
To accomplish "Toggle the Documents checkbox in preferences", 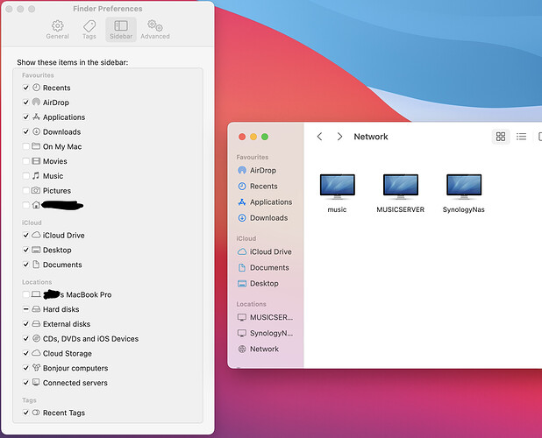I will (26, 265).
